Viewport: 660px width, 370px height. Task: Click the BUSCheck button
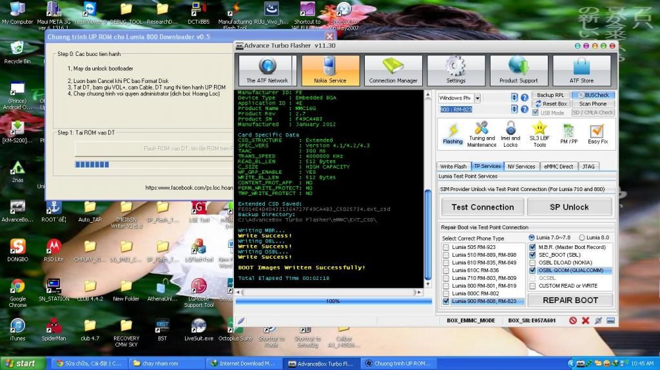pyautogui.click(x=593, y=95)
